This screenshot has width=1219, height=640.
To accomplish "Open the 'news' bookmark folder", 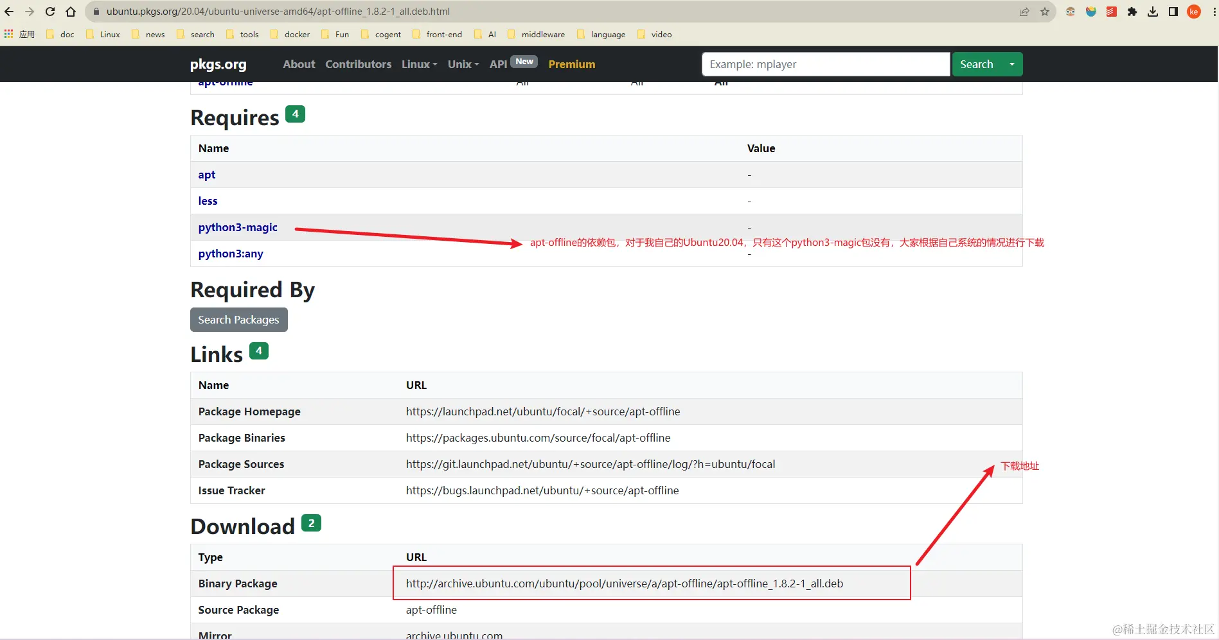I will 148,35.
